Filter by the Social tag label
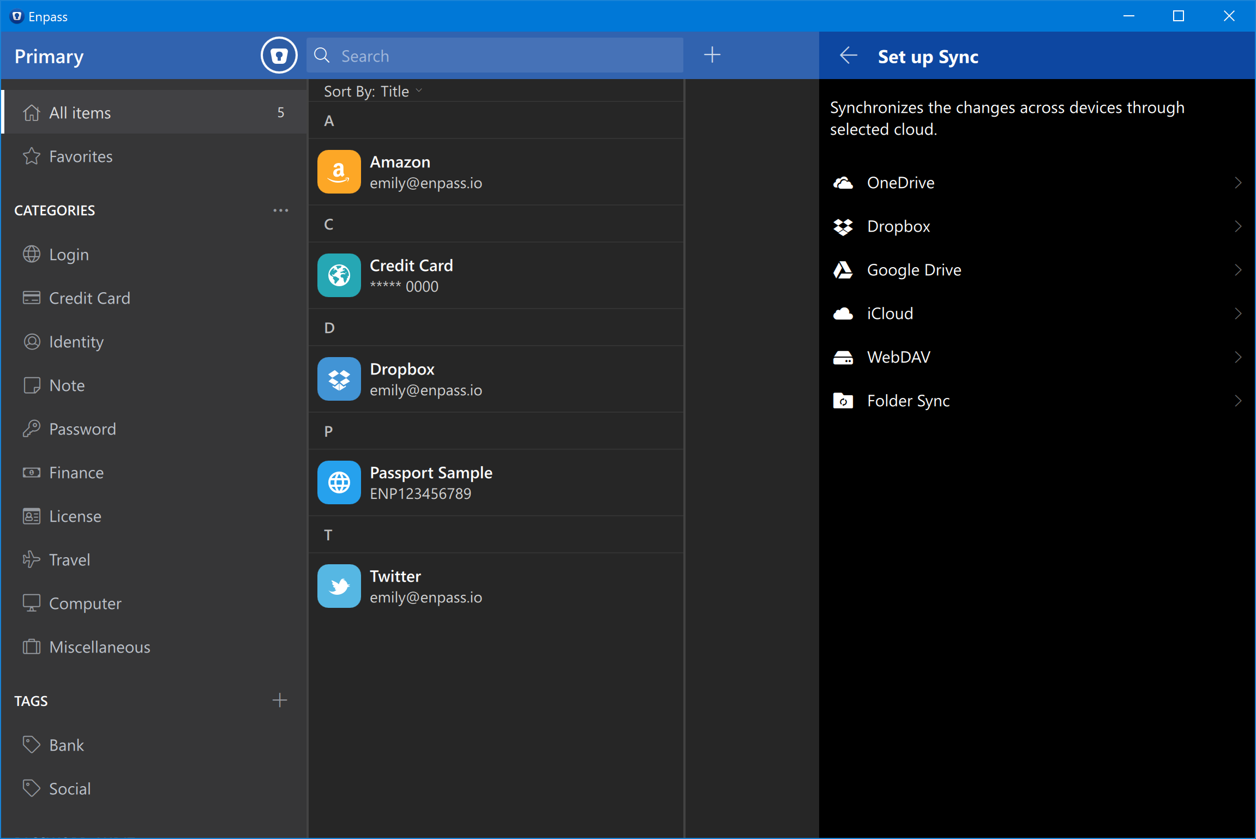 tap(70, 789)
